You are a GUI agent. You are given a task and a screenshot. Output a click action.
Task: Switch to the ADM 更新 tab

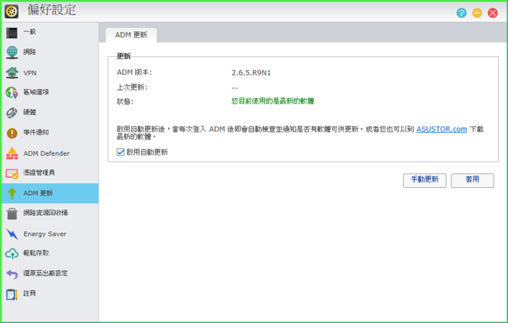(x=130, y=35)
